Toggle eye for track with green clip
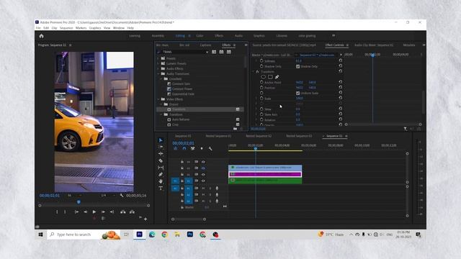461x259 pixels. pos(203,181)
